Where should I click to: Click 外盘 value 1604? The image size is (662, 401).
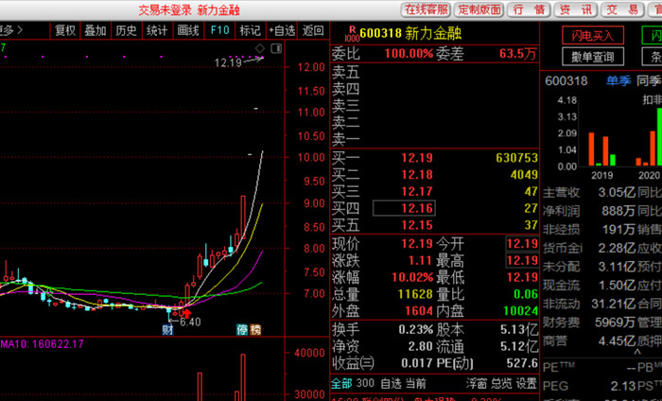pos(419,311)
